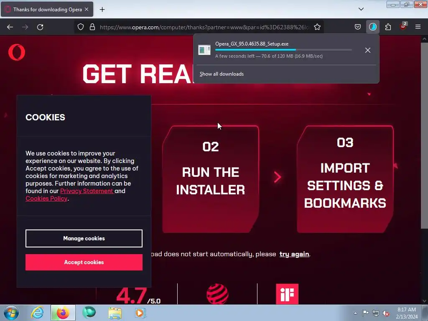Click the network tray icon
Image resolution: width=428 pixels, height=321 pixels.
pyautogui.click(x=376, y=313)
